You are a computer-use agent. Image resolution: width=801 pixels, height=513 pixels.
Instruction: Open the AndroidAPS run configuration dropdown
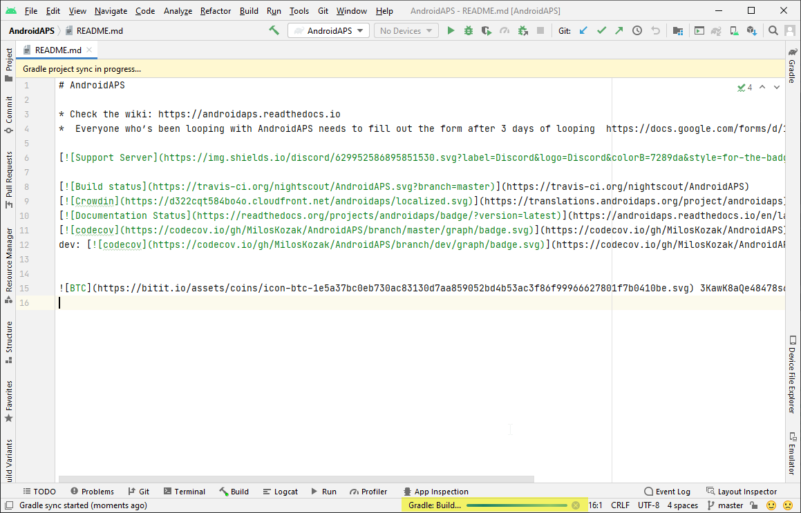pyautogui.click(x=328, y=30)
